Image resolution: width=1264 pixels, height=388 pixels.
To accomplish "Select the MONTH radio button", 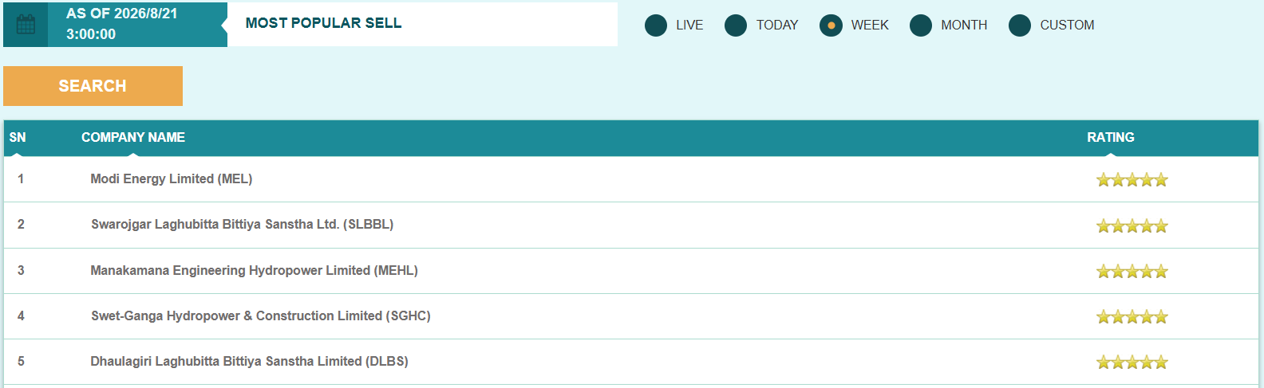I will click(x=921, y=25).
